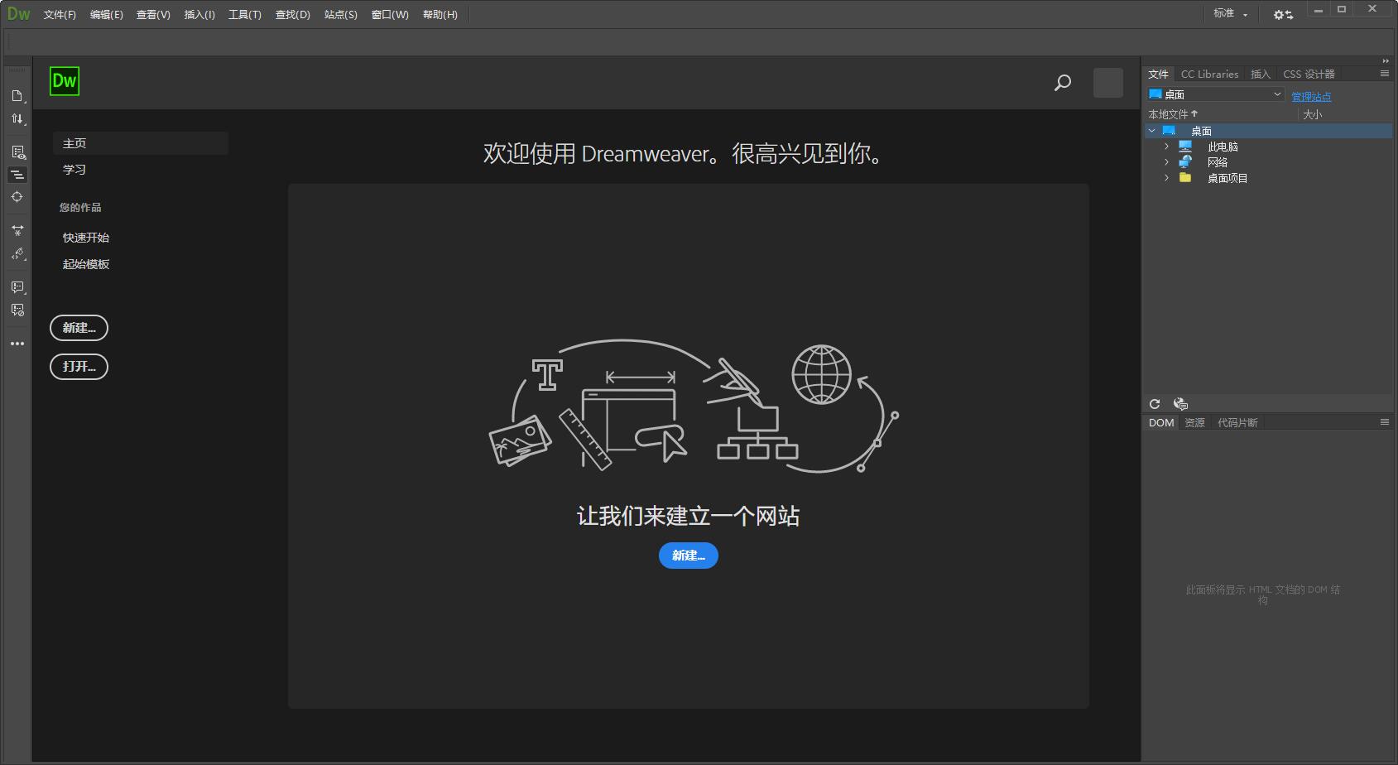Select the toggle visual media queries bar icon
Screen dimensions: 1398x765
point(17,175)
